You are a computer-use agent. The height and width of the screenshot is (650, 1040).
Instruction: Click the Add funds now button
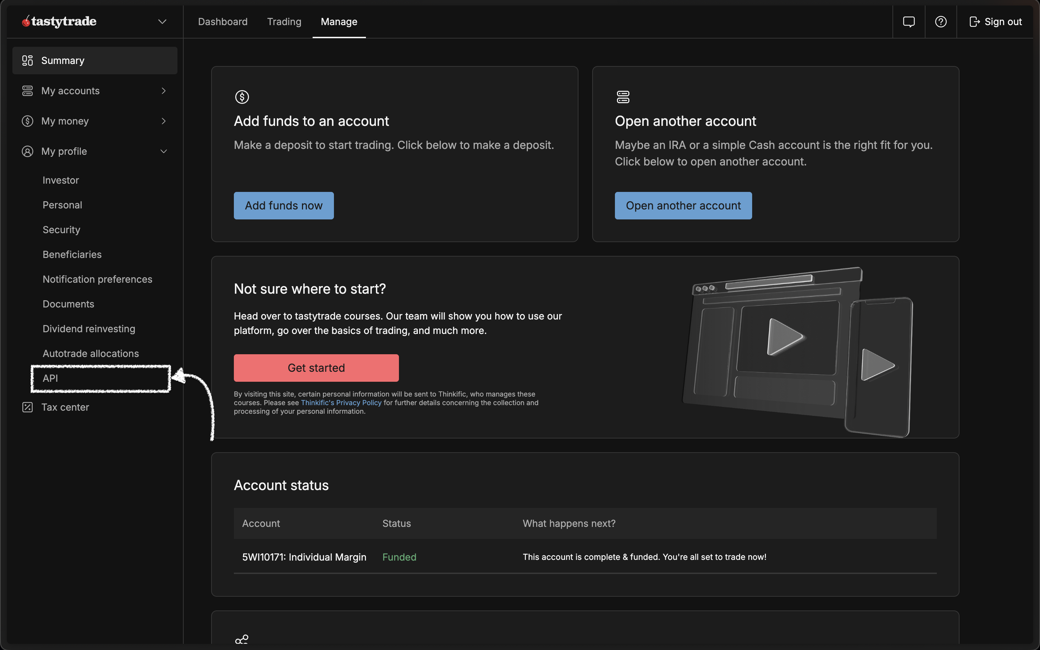[284, 205]
